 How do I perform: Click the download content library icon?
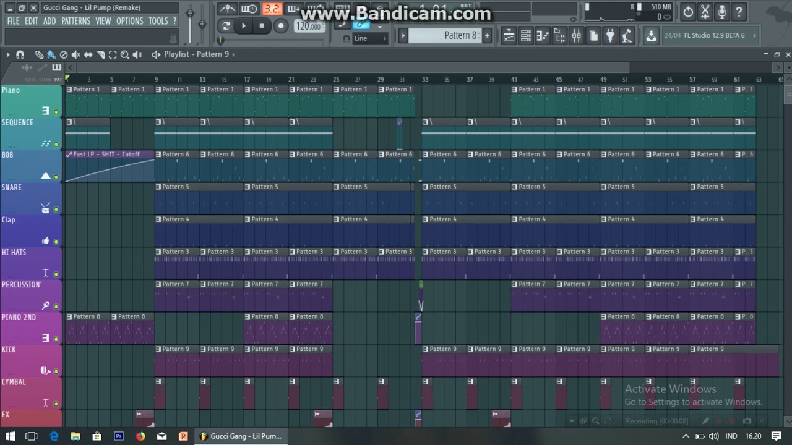pyautogui.click(x=651, y=36)
